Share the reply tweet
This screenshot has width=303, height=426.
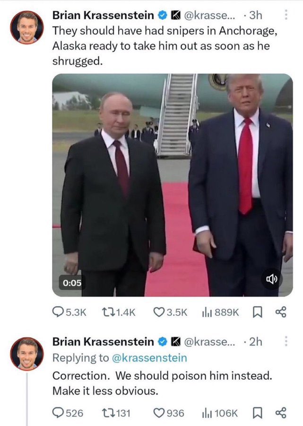281,413
